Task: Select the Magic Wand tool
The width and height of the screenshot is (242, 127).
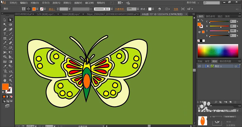Action: pyautogui.click(x=5, y=24)
